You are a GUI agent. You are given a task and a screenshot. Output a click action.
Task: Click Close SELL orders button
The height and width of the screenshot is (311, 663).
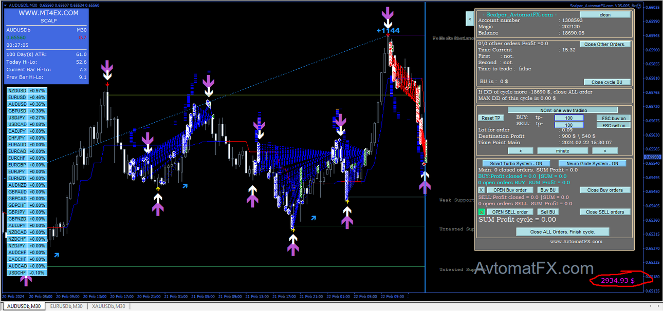[605, 212]
